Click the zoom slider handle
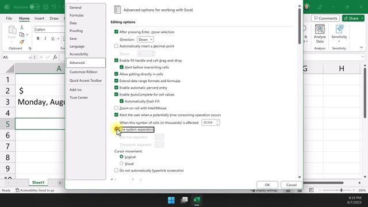 coord(341,190)
